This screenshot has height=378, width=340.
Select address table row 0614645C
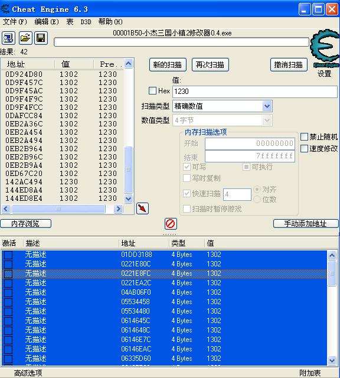pyautogui.click(x=164, y=321)
